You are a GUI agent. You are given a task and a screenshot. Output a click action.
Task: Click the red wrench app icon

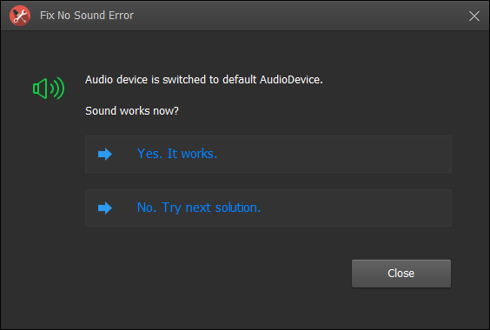[x=20, y=16]
